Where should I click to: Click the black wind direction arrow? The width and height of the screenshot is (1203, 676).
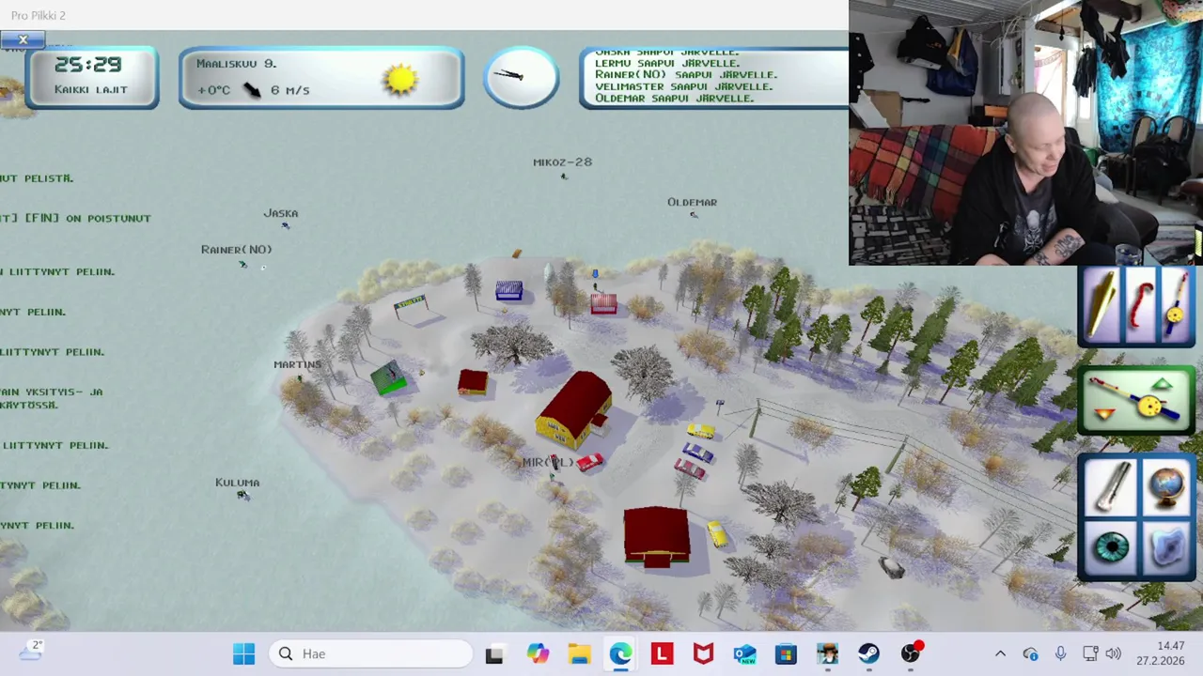pyautogui.click(x=252, y=89)
